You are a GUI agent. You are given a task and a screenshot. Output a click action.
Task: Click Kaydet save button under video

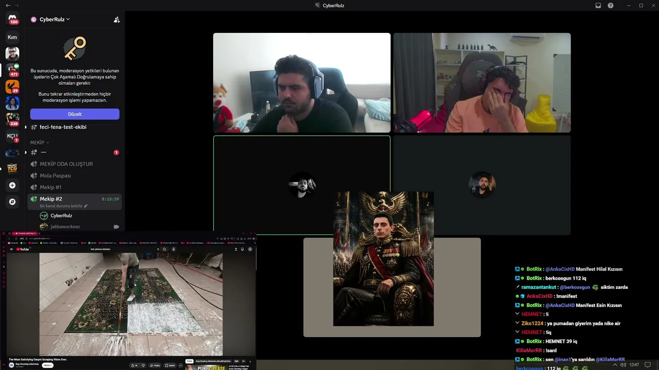tap(171, 365)
